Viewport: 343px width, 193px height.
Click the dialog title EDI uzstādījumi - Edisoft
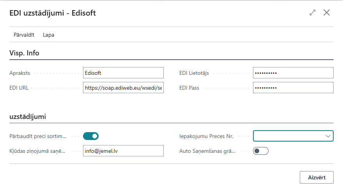click(x=53, y=13)
